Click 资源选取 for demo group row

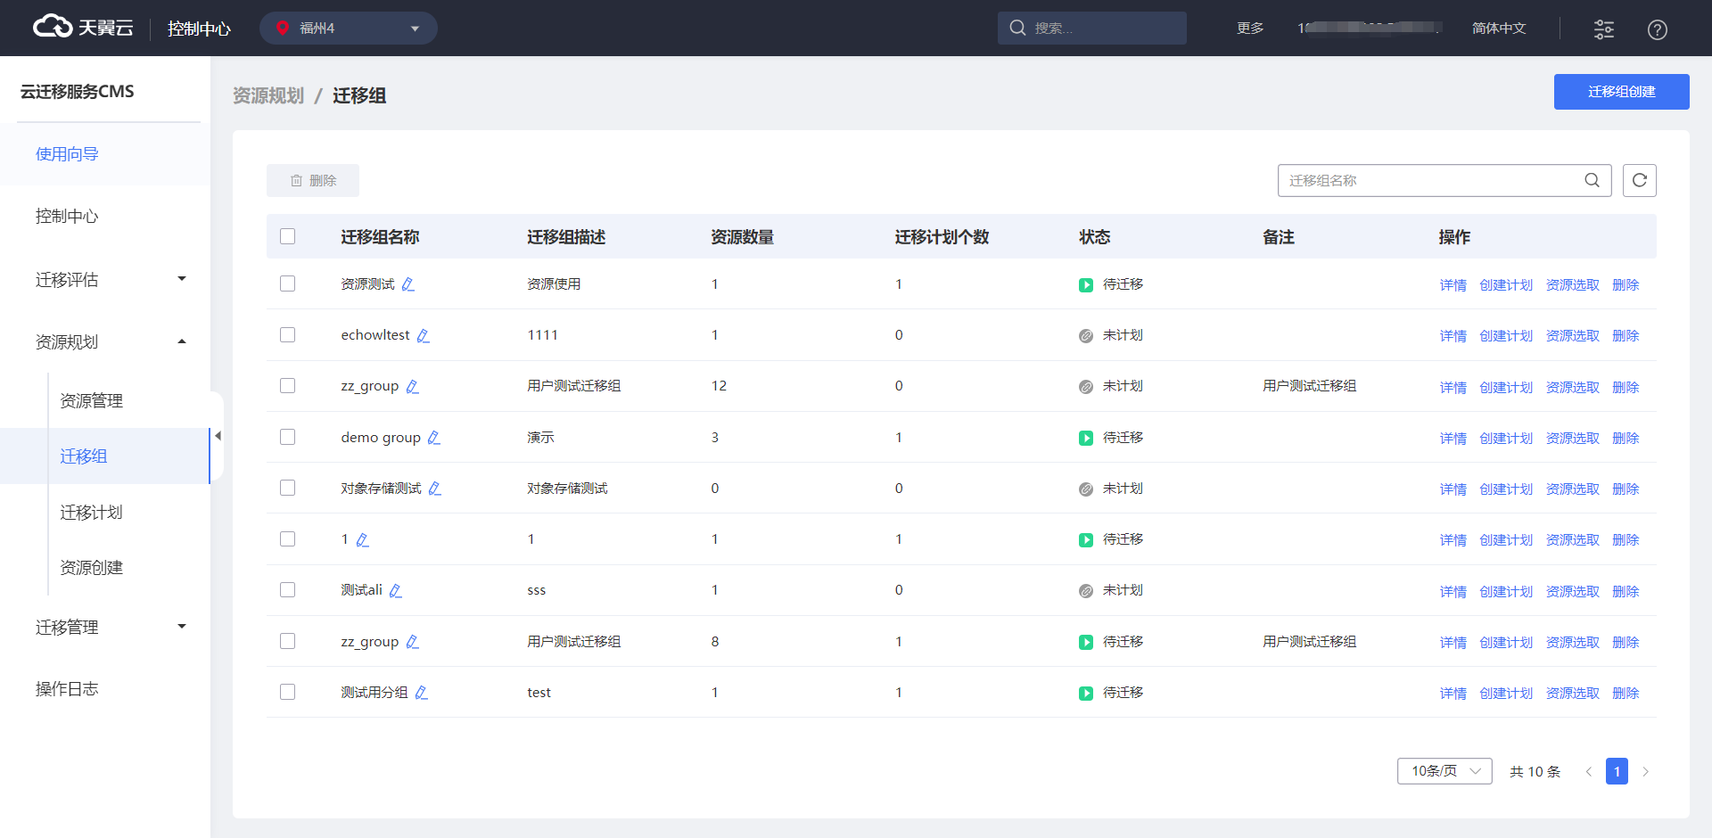(x=1573, y=439)
